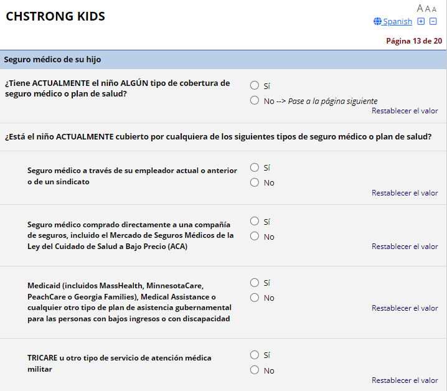The height and width of the screenshot is (391, 447).
Task: Reset value for Medicaid question
Action: point(405,308)
